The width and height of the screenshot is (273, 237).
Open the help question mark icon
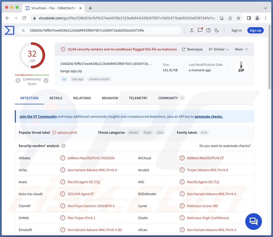tap(208, 30)
